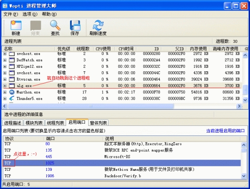
Task: Sort process list by CPU使用 column
Action: (x=104, y=49)
